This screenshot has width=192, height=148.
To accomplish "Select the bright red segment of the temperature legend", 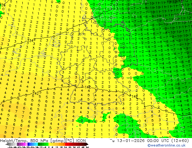I will [66, 144].
